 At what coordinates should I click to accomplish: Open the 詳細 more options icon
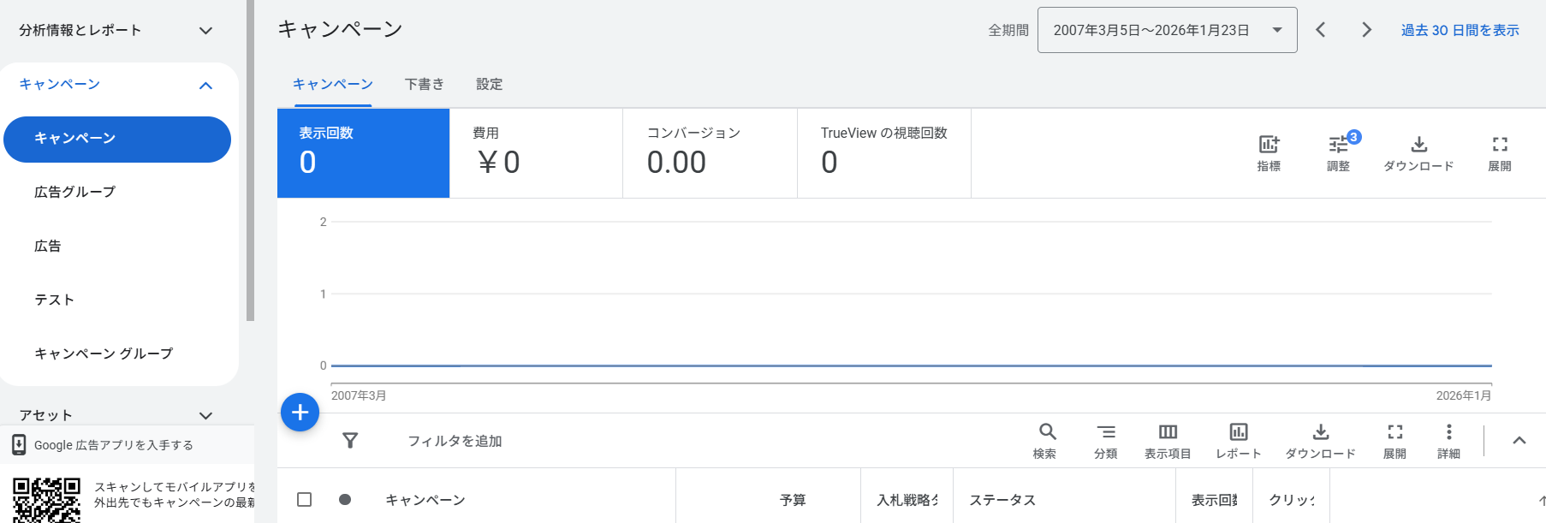(x=1448, y=440)
